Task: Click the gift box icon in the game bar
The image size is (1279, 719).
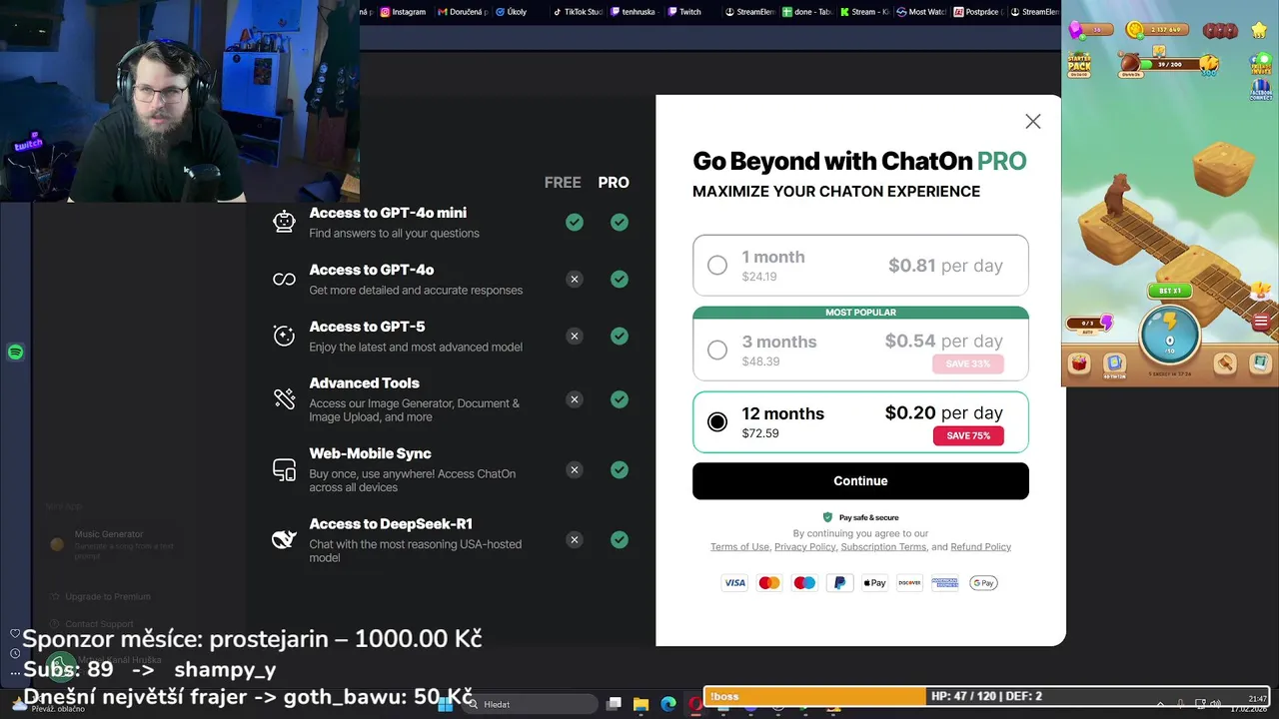Action: tap(1079, 364)
